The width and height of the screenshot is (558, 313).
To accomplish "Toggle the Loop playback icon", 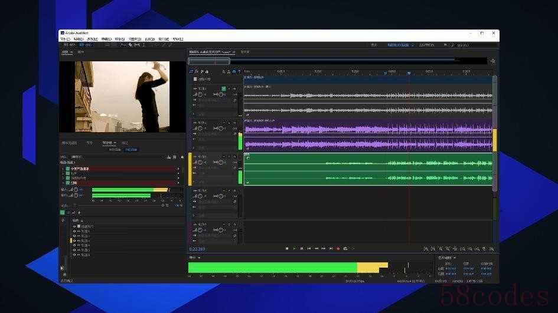I will click(x=345, y=249).
